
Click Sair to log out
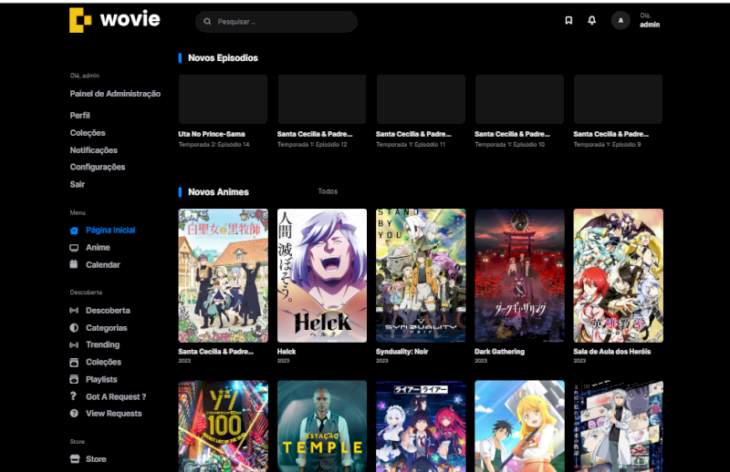pos(78,184)
